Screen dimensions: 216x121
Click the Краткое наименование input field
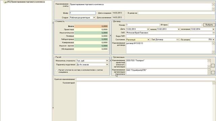click(x=146, y=79)
